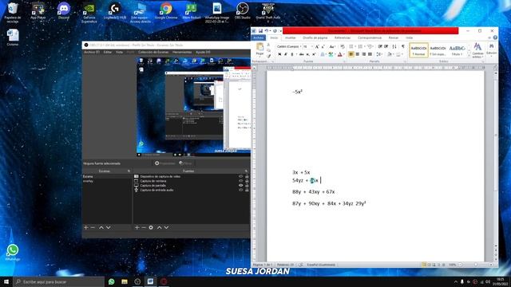Click the Sort icon in Word's paragraph group
511x287 pixels.
[x=394, y=46]
